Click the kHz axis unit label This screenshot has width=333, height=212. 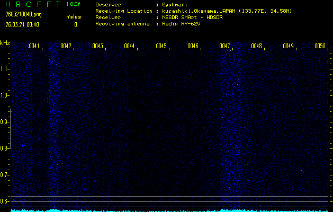coord(5,43)
